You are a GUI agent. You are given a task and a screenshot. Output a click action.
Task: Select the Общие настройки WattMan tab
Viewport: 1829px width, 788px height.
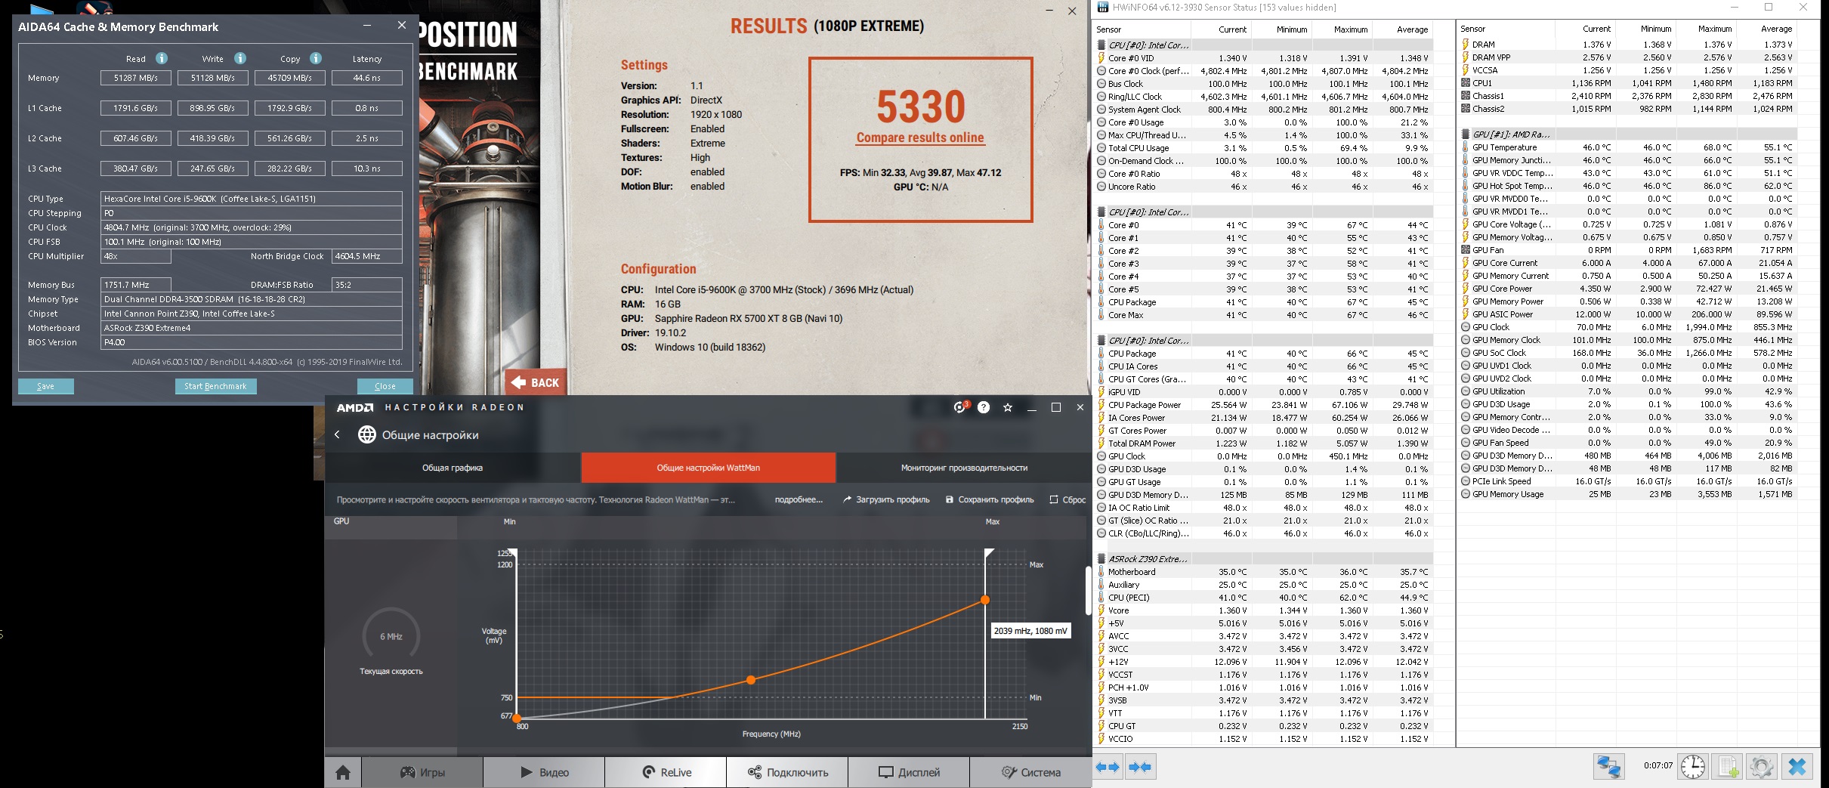(709, 468)
